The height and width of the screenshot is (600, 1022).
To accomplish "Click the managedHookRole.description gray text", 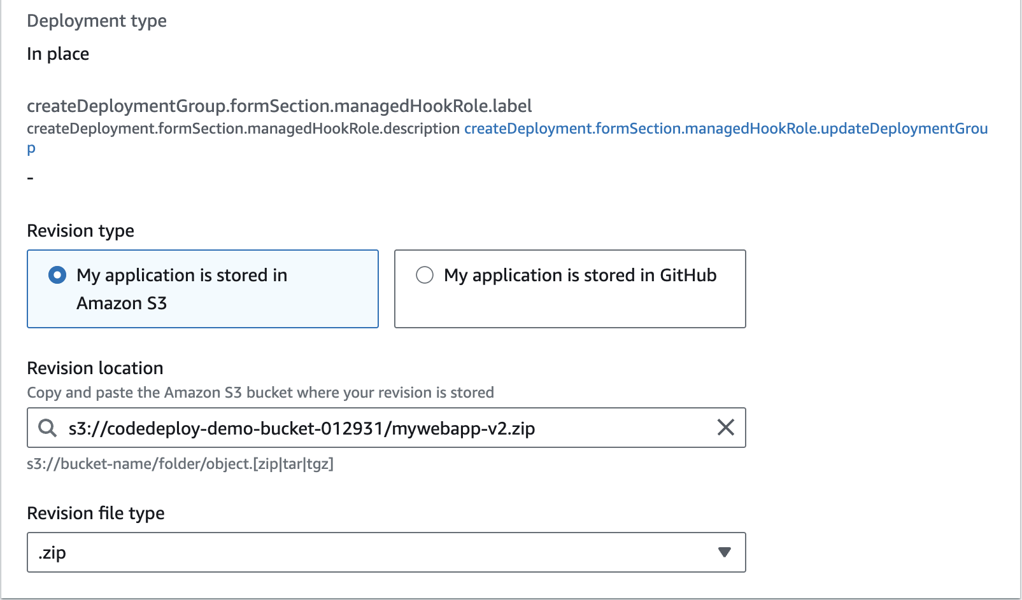I will tap(243, 129).
